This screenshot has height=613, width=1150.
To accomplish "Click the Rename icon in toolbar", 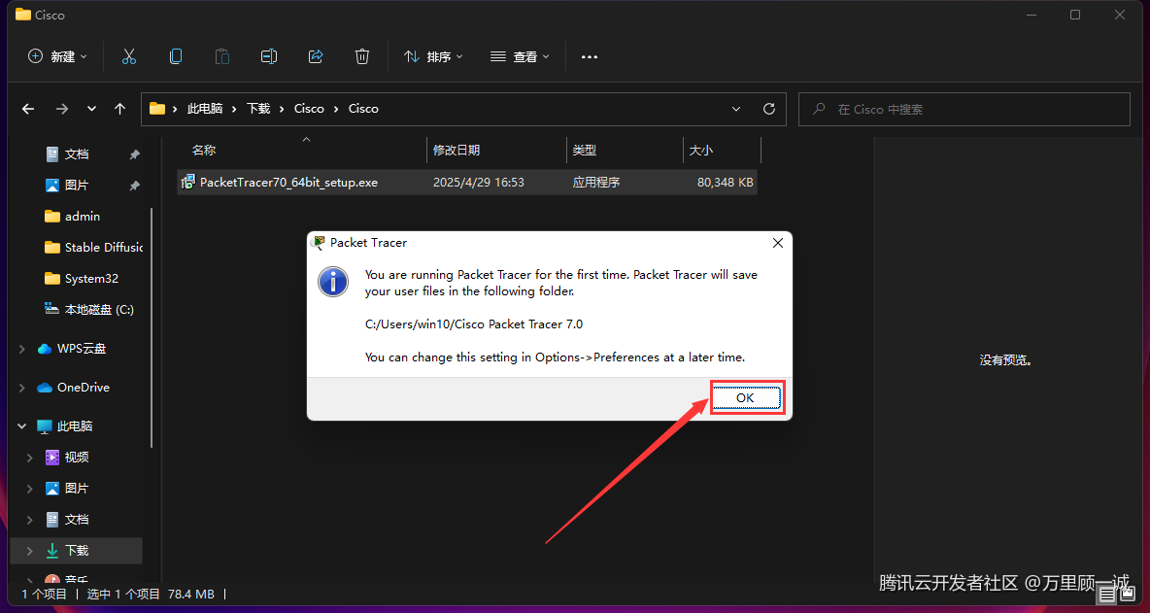I will pyautogui.click(x=268, y=56).
